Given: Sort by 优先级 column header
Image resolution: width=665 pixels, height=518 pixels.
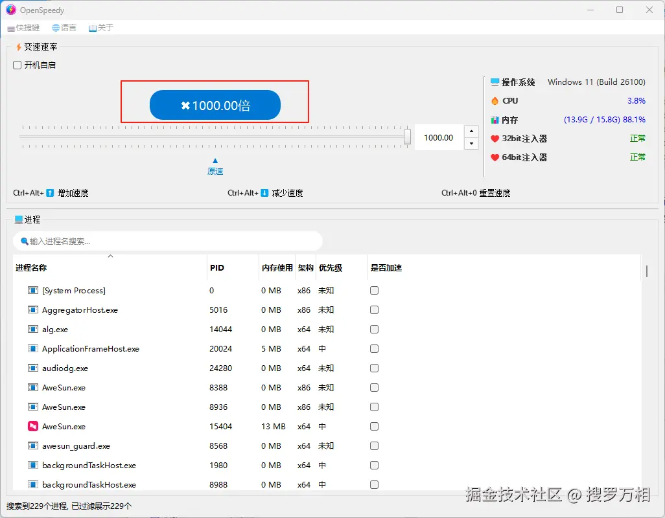Looking at the screenshot, I should 342,267.
